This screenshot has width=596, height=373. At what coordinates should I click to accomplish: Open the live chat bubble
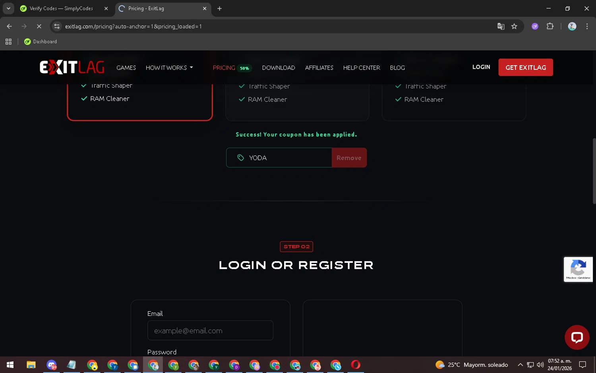tap(577, 337)
